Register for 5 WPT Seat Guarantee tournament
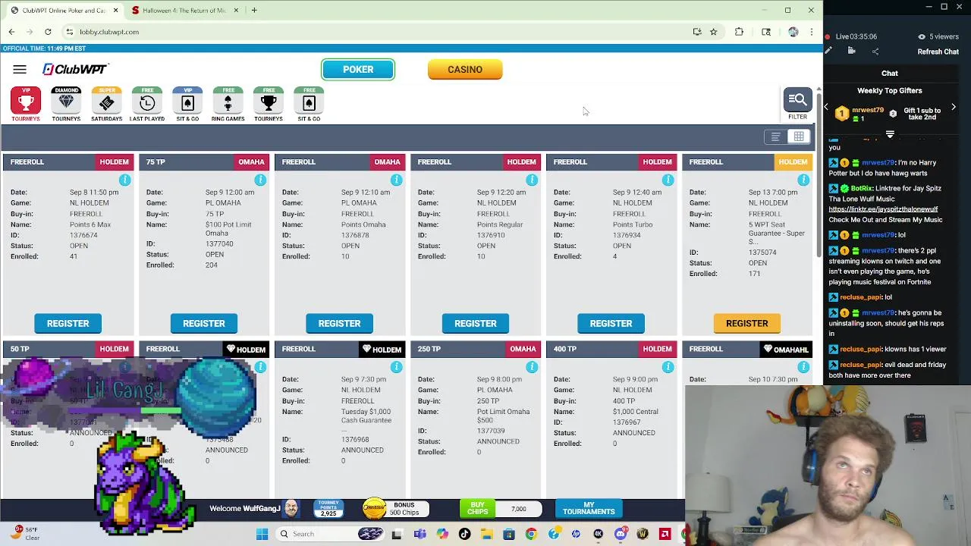This screenshot has width=971, height=546. (x=746, y=324)
